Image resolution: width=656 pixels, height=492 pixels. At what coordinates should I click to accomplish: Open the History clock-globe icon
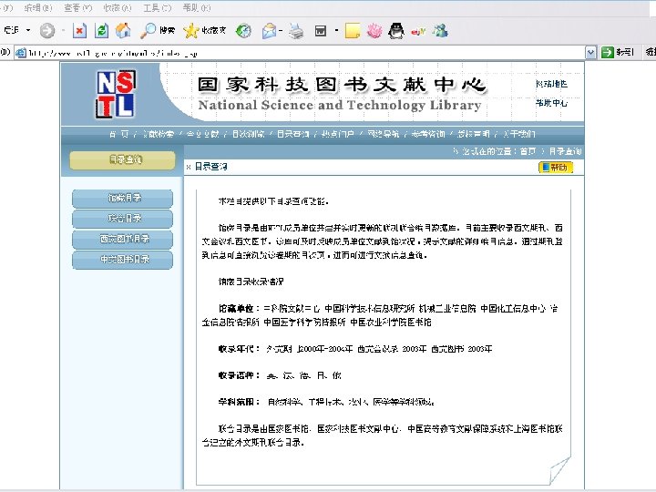(x=243, y=31)
